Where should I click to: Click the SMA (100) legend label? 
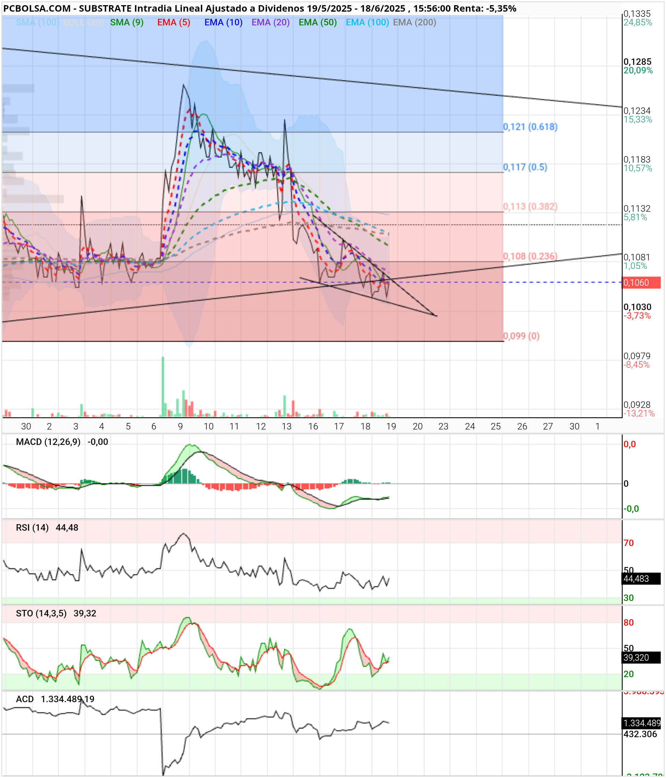click(37, 23)
